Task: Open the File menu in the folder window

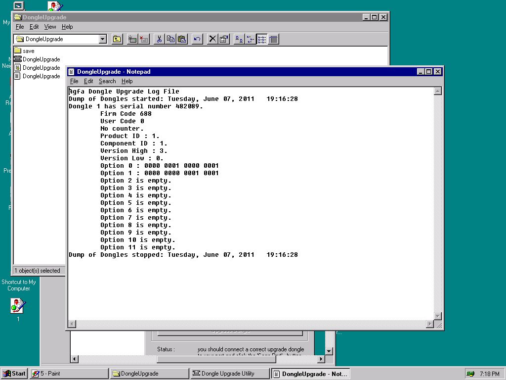Action: 20,27
